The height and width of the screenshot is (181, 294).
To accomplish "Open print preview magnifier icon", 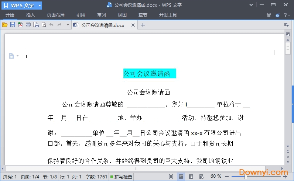I will pyautogui.click(x=44, y=25).
